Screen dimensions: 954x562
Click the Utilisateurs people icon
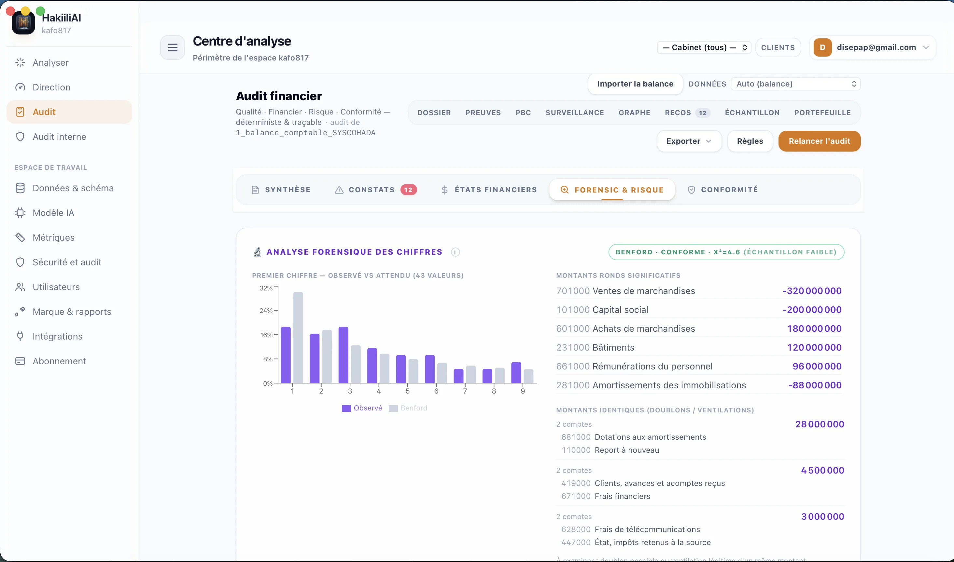pyautogui.click(x=20, y=287)
